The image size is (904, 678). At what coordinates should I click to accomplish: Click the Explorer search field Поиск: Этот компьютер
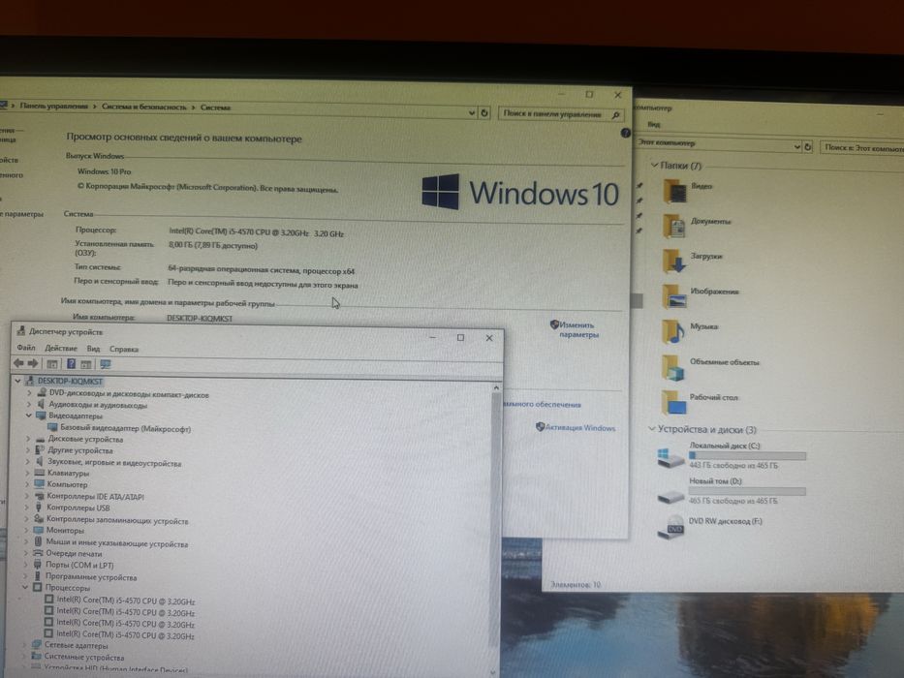click(x=862, y=147)
